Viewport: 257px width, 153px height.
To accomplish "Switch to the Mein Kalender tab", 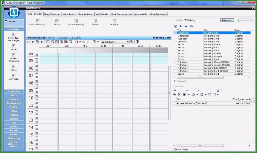I will pyautogui.click(x=102, y=14).
